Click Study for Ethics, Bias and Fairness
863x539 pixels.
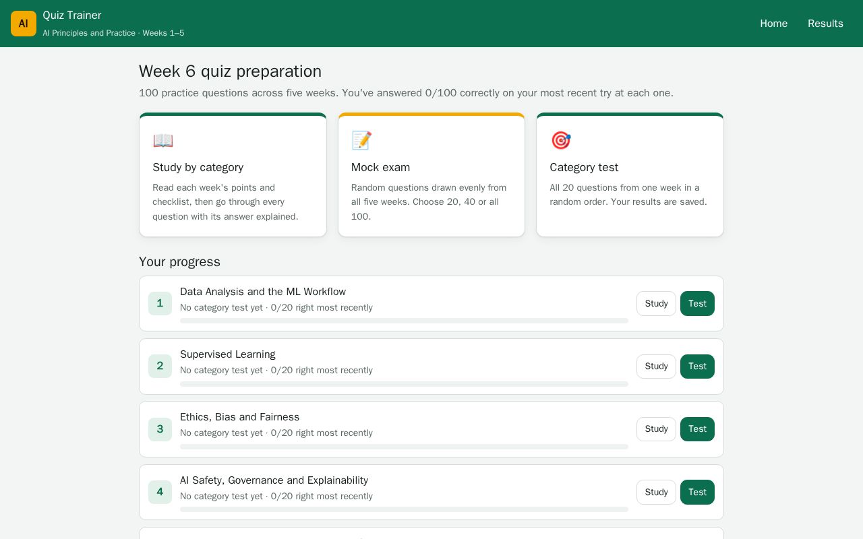(656, 429)
